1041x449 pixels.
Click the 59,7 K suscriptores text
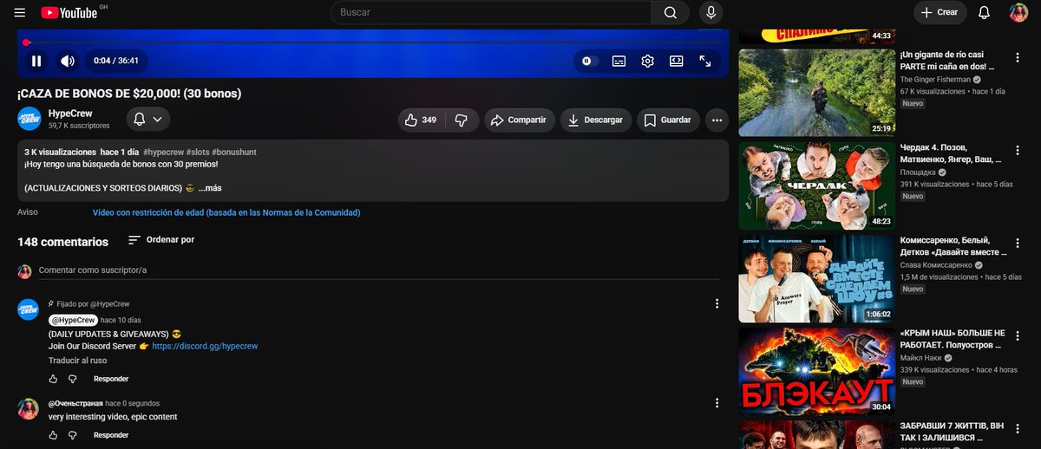coord(79,126)
